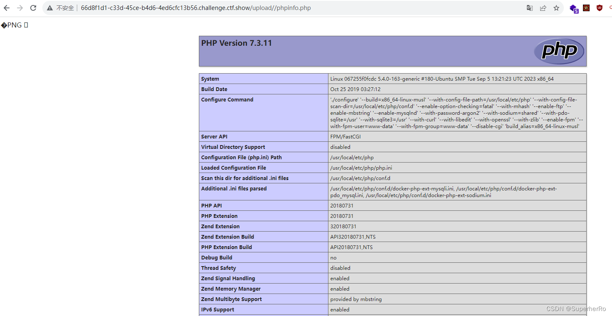Click the PNG header text at page top

pyautogui.click(x=15, y=25)
